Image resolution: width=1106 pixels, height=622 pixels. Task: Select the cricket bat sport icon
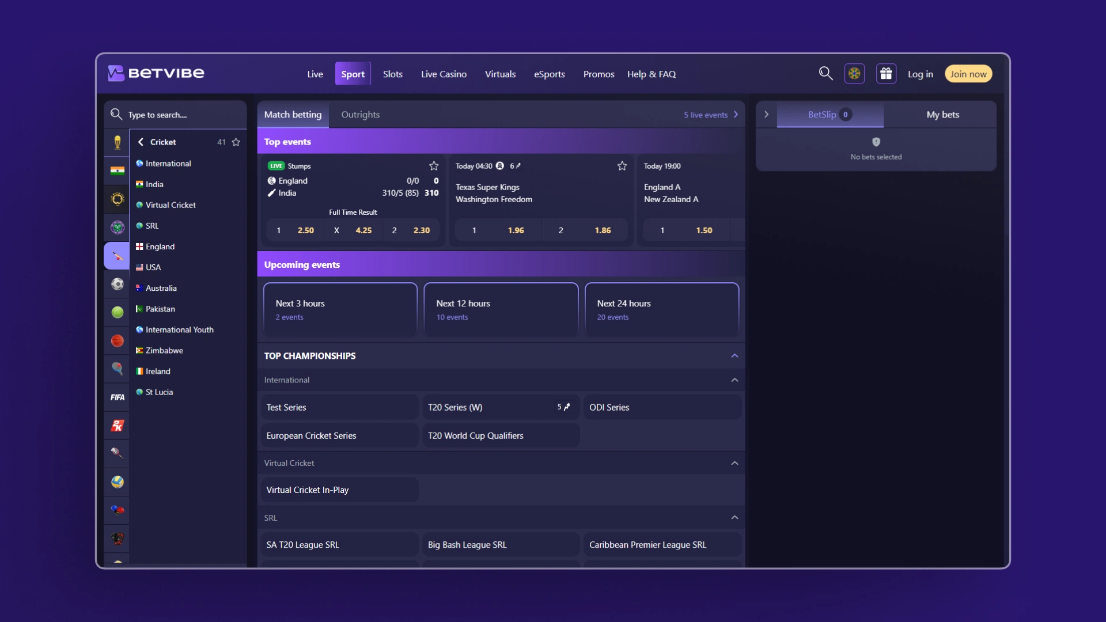[117, 255]
